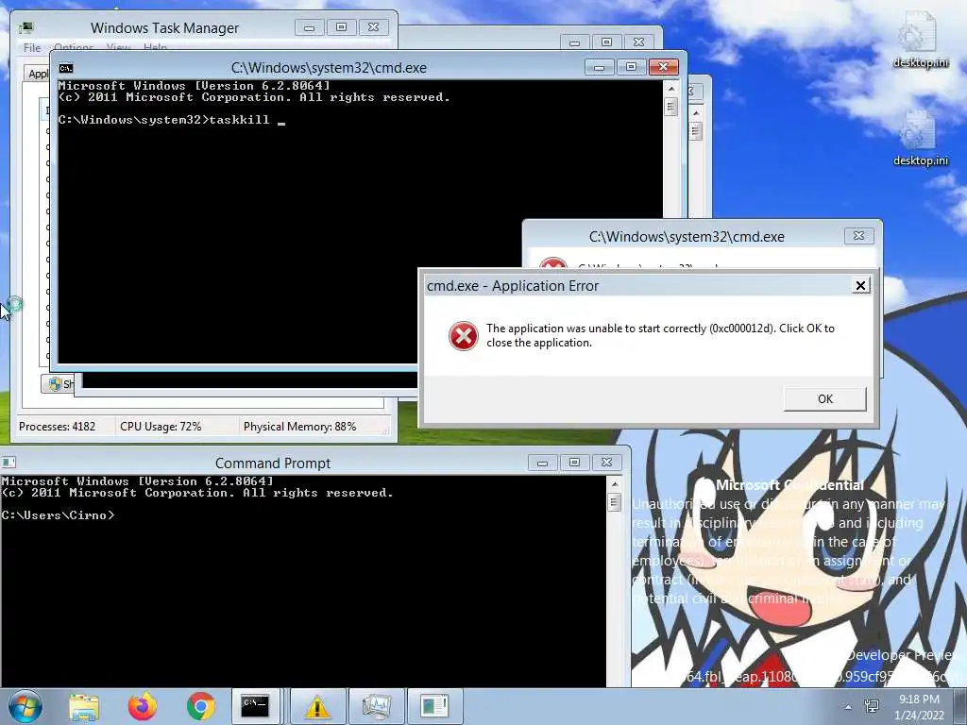Viewport: 967px width, 725px height.
Task: Open the yellow warning triangle taskbar item
Action: pos(317,706)
